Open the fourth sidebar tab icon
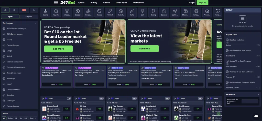 (34, 10)
